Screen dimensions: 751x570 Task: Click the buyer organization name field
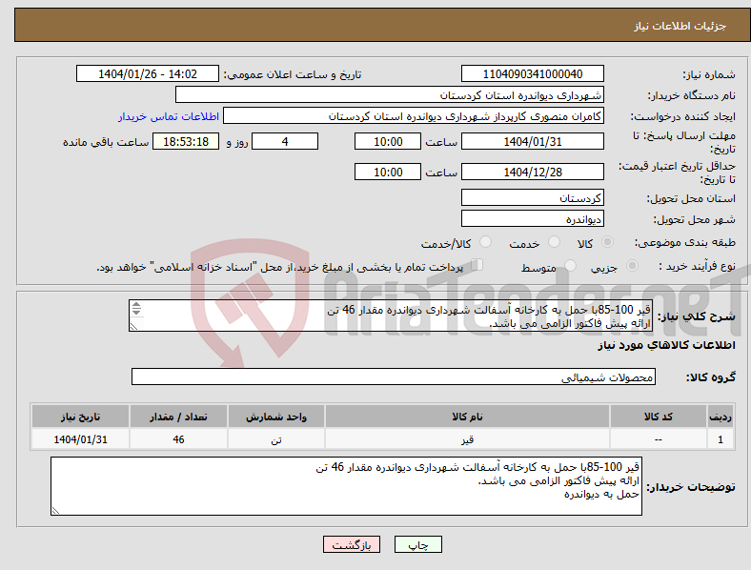click(390, 94)
